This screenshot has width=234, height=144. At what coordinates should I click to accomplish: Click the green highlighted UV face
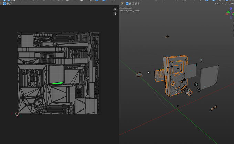[58, 83]
